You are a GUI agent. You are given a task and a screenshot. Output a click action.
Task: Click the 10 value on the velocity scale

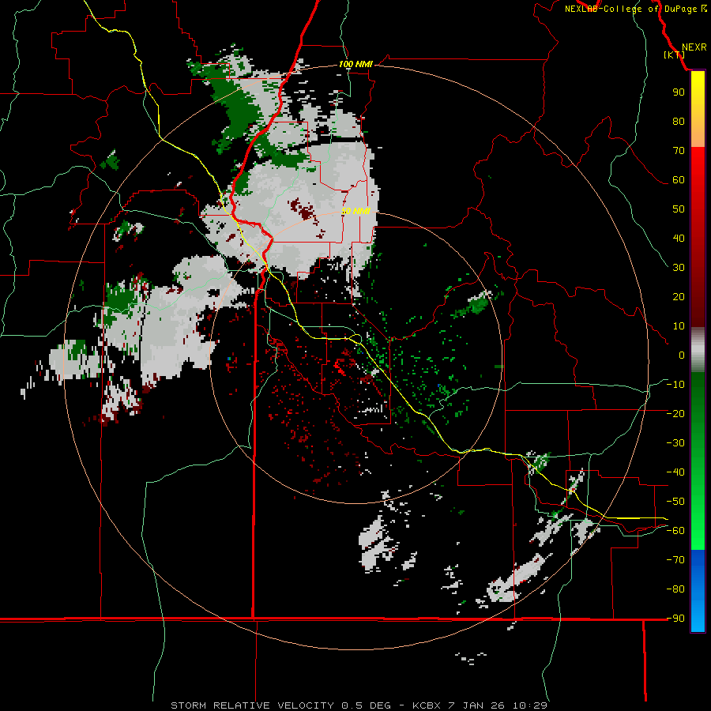point(679,326)
